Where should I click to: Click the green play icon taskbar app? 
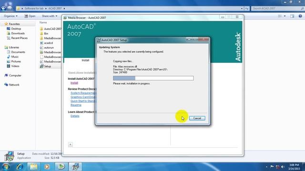click(61, 167)
